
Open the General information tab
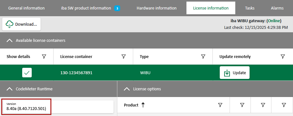[26, 8]
